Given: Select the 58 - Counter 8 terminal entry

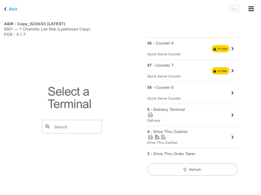Looking at the screenshot, I should (192, 93).
